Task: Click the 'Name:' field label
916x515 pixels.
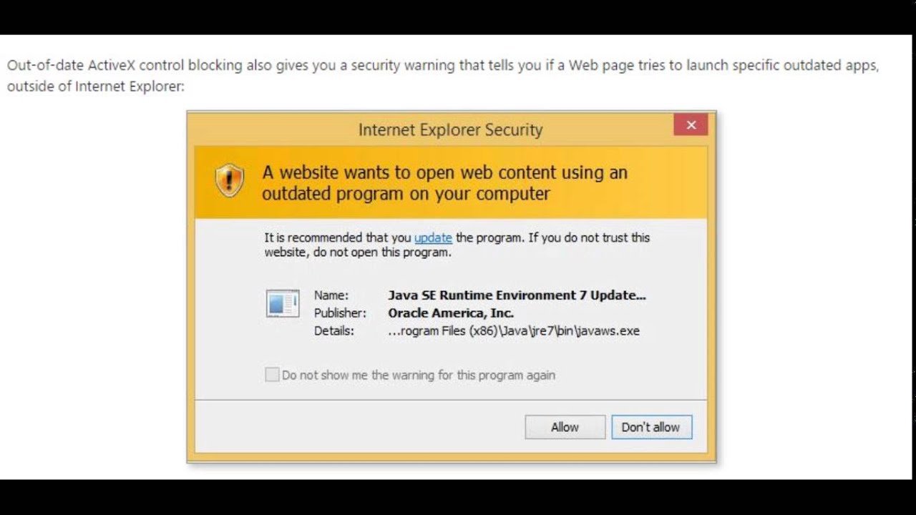Action: point(331,295)
